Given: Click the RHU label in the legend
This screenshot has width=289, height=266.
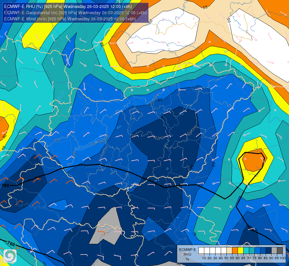Looking at the screenshot, I should (x=187, y=254).
